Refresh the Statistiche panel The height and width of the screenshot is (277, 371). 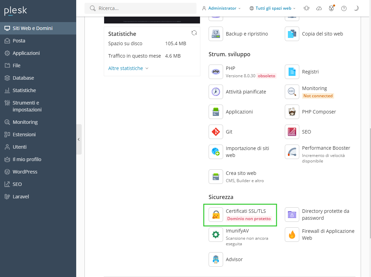click(x=194, y=33)
